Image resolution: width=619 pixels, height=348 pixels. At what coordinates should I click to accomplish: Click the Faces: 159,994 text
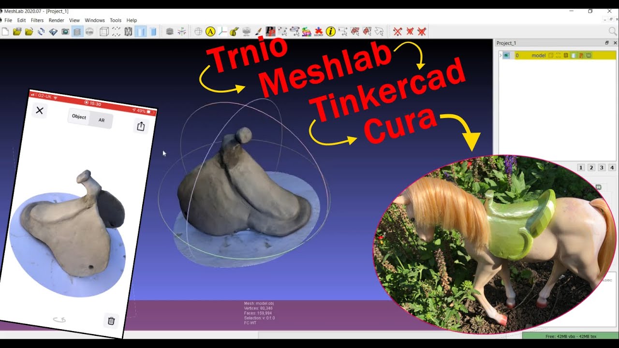258,313
